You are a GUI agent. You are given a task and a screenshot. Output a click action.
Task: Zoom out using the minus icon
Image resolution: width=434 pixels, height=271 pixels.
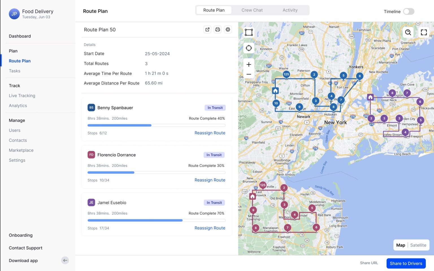point(248,74)
